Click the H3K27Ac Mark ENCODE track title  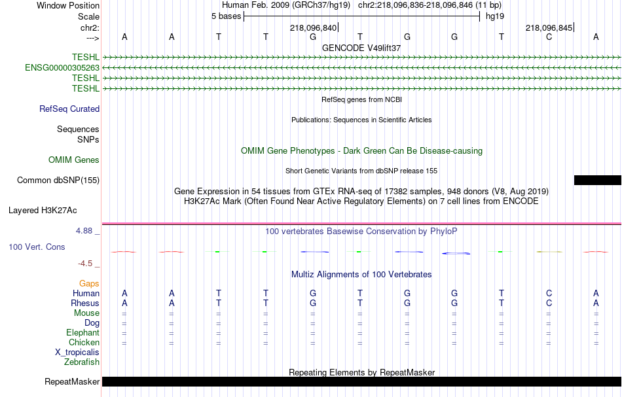tap(361, 201)
